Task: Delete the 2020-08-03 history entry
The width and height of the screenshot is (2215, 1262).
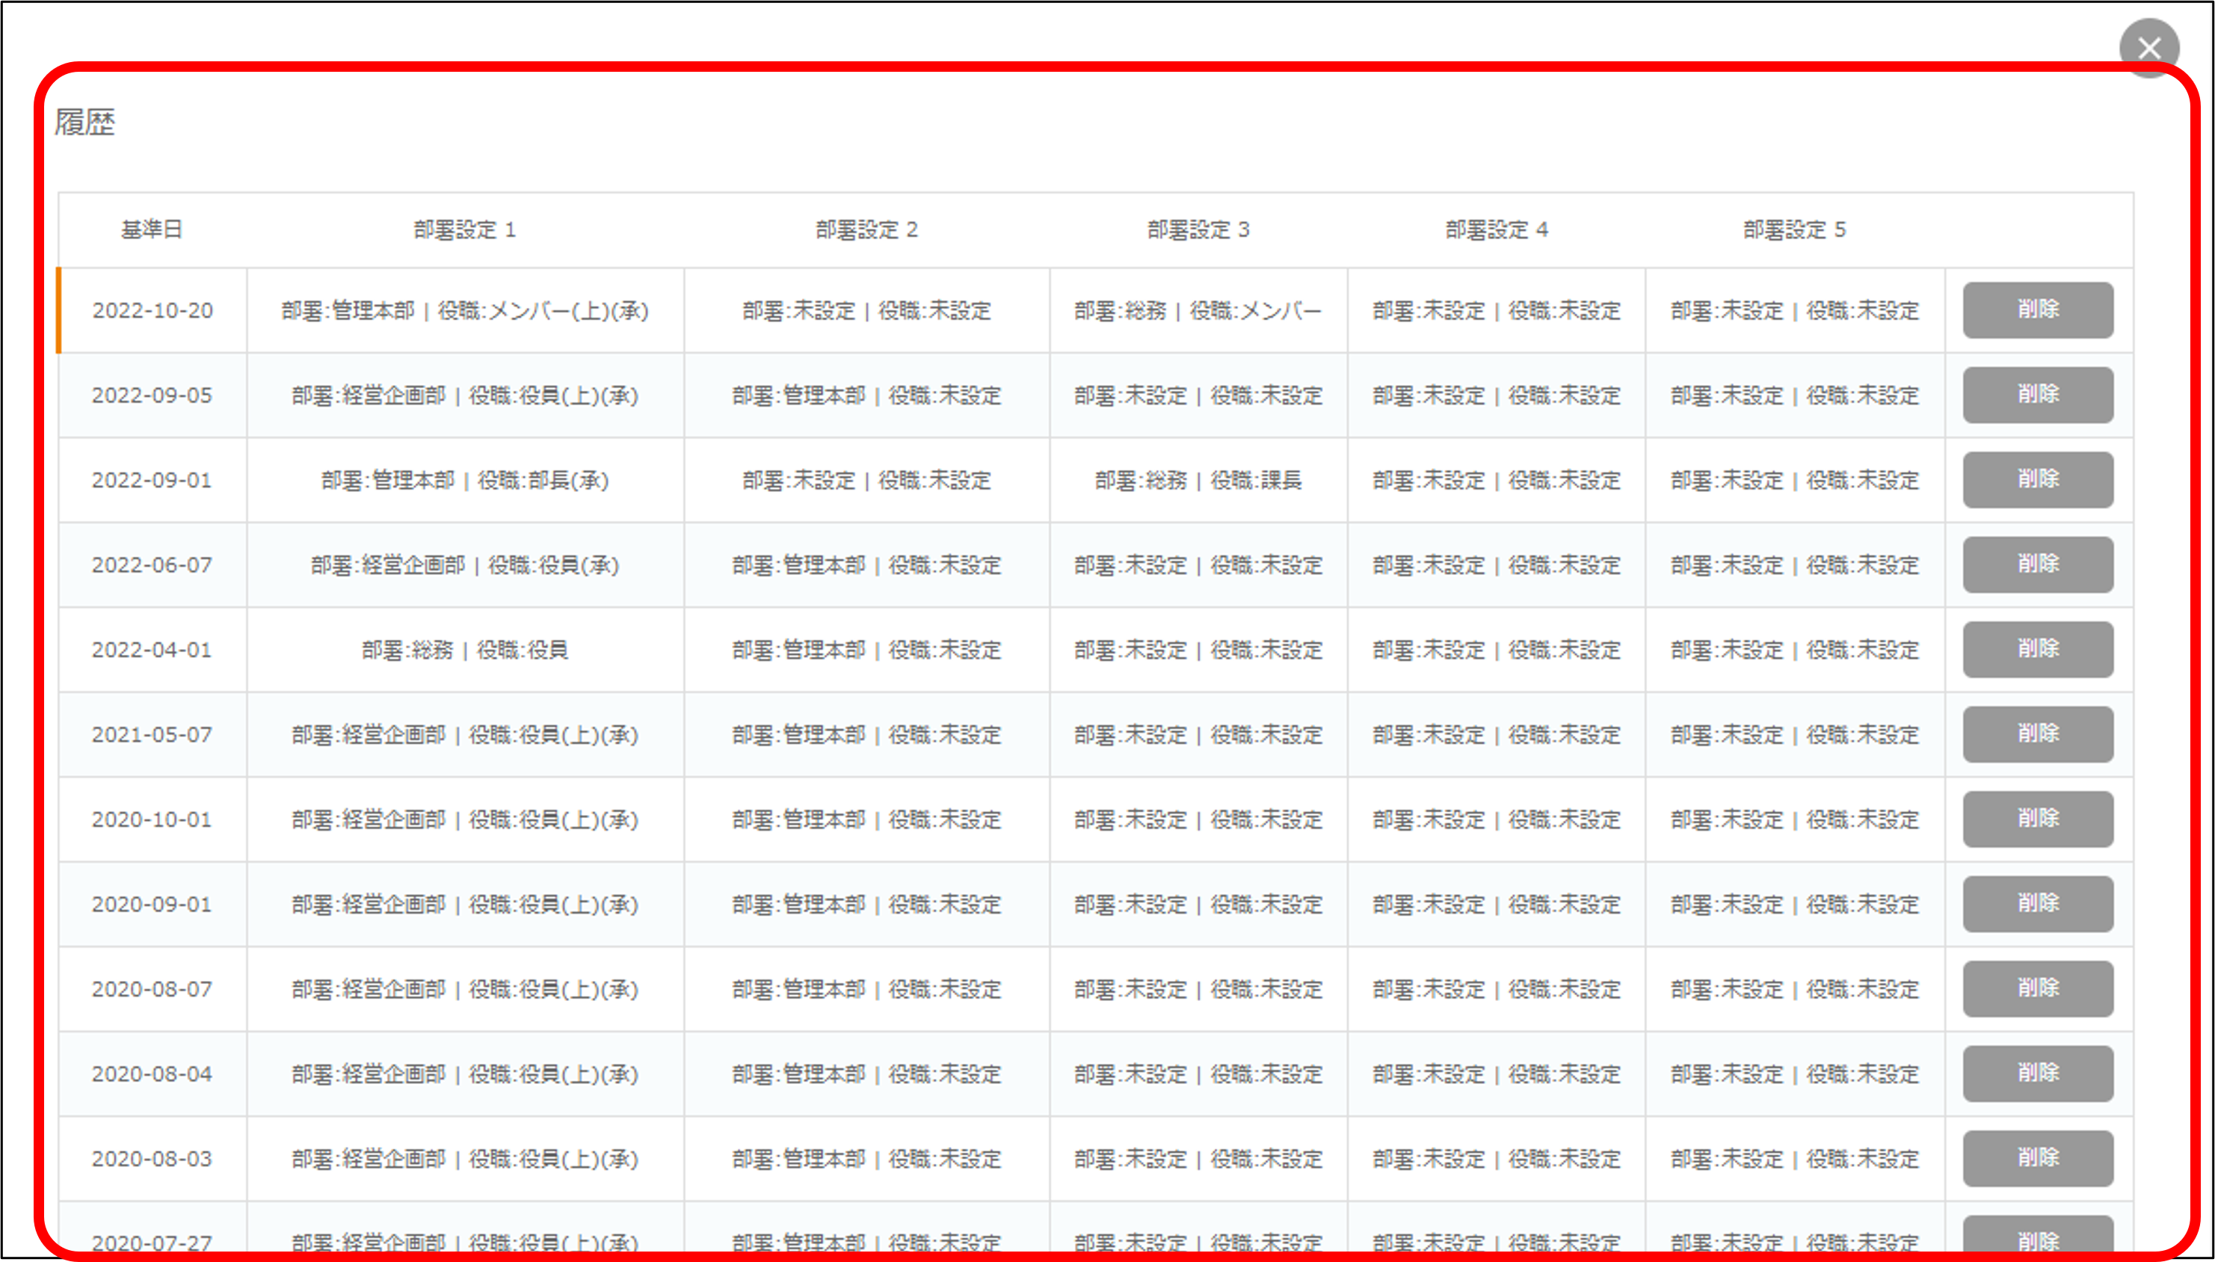Action: point(2037,1159)
